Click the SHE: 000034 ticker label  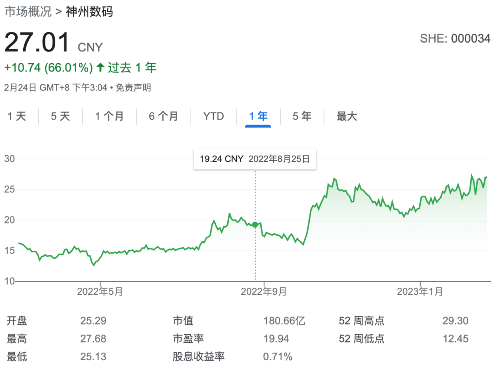pos(455,38)
